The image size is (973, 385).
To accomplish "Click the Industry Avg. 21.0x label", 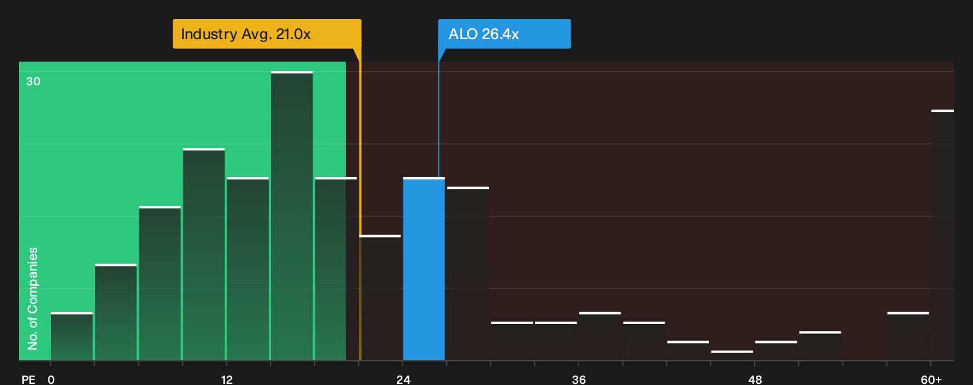I will [x=267, y=34].
